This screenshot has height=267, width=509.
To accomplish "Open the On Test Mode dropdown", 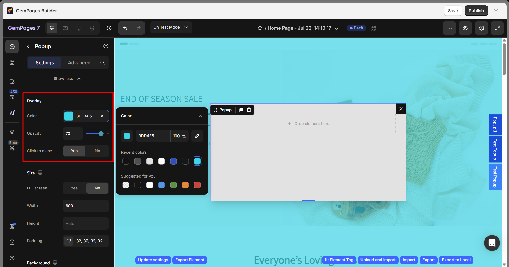I will coord(171,27).
